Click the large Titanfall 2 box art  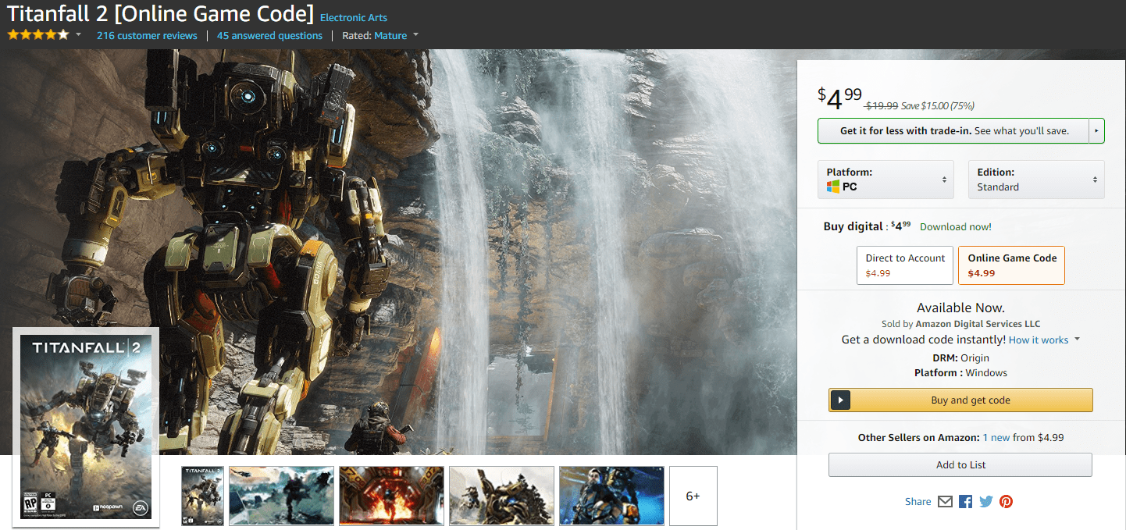[x=86, y=426]
